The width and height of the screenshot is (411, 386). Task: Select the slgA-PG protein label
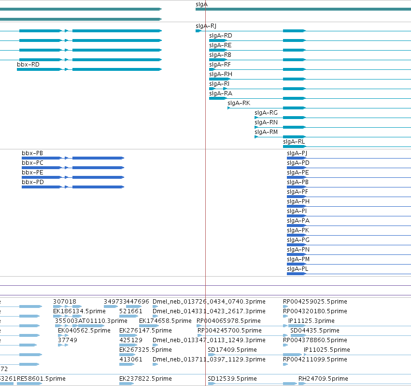tap(298, 240)
